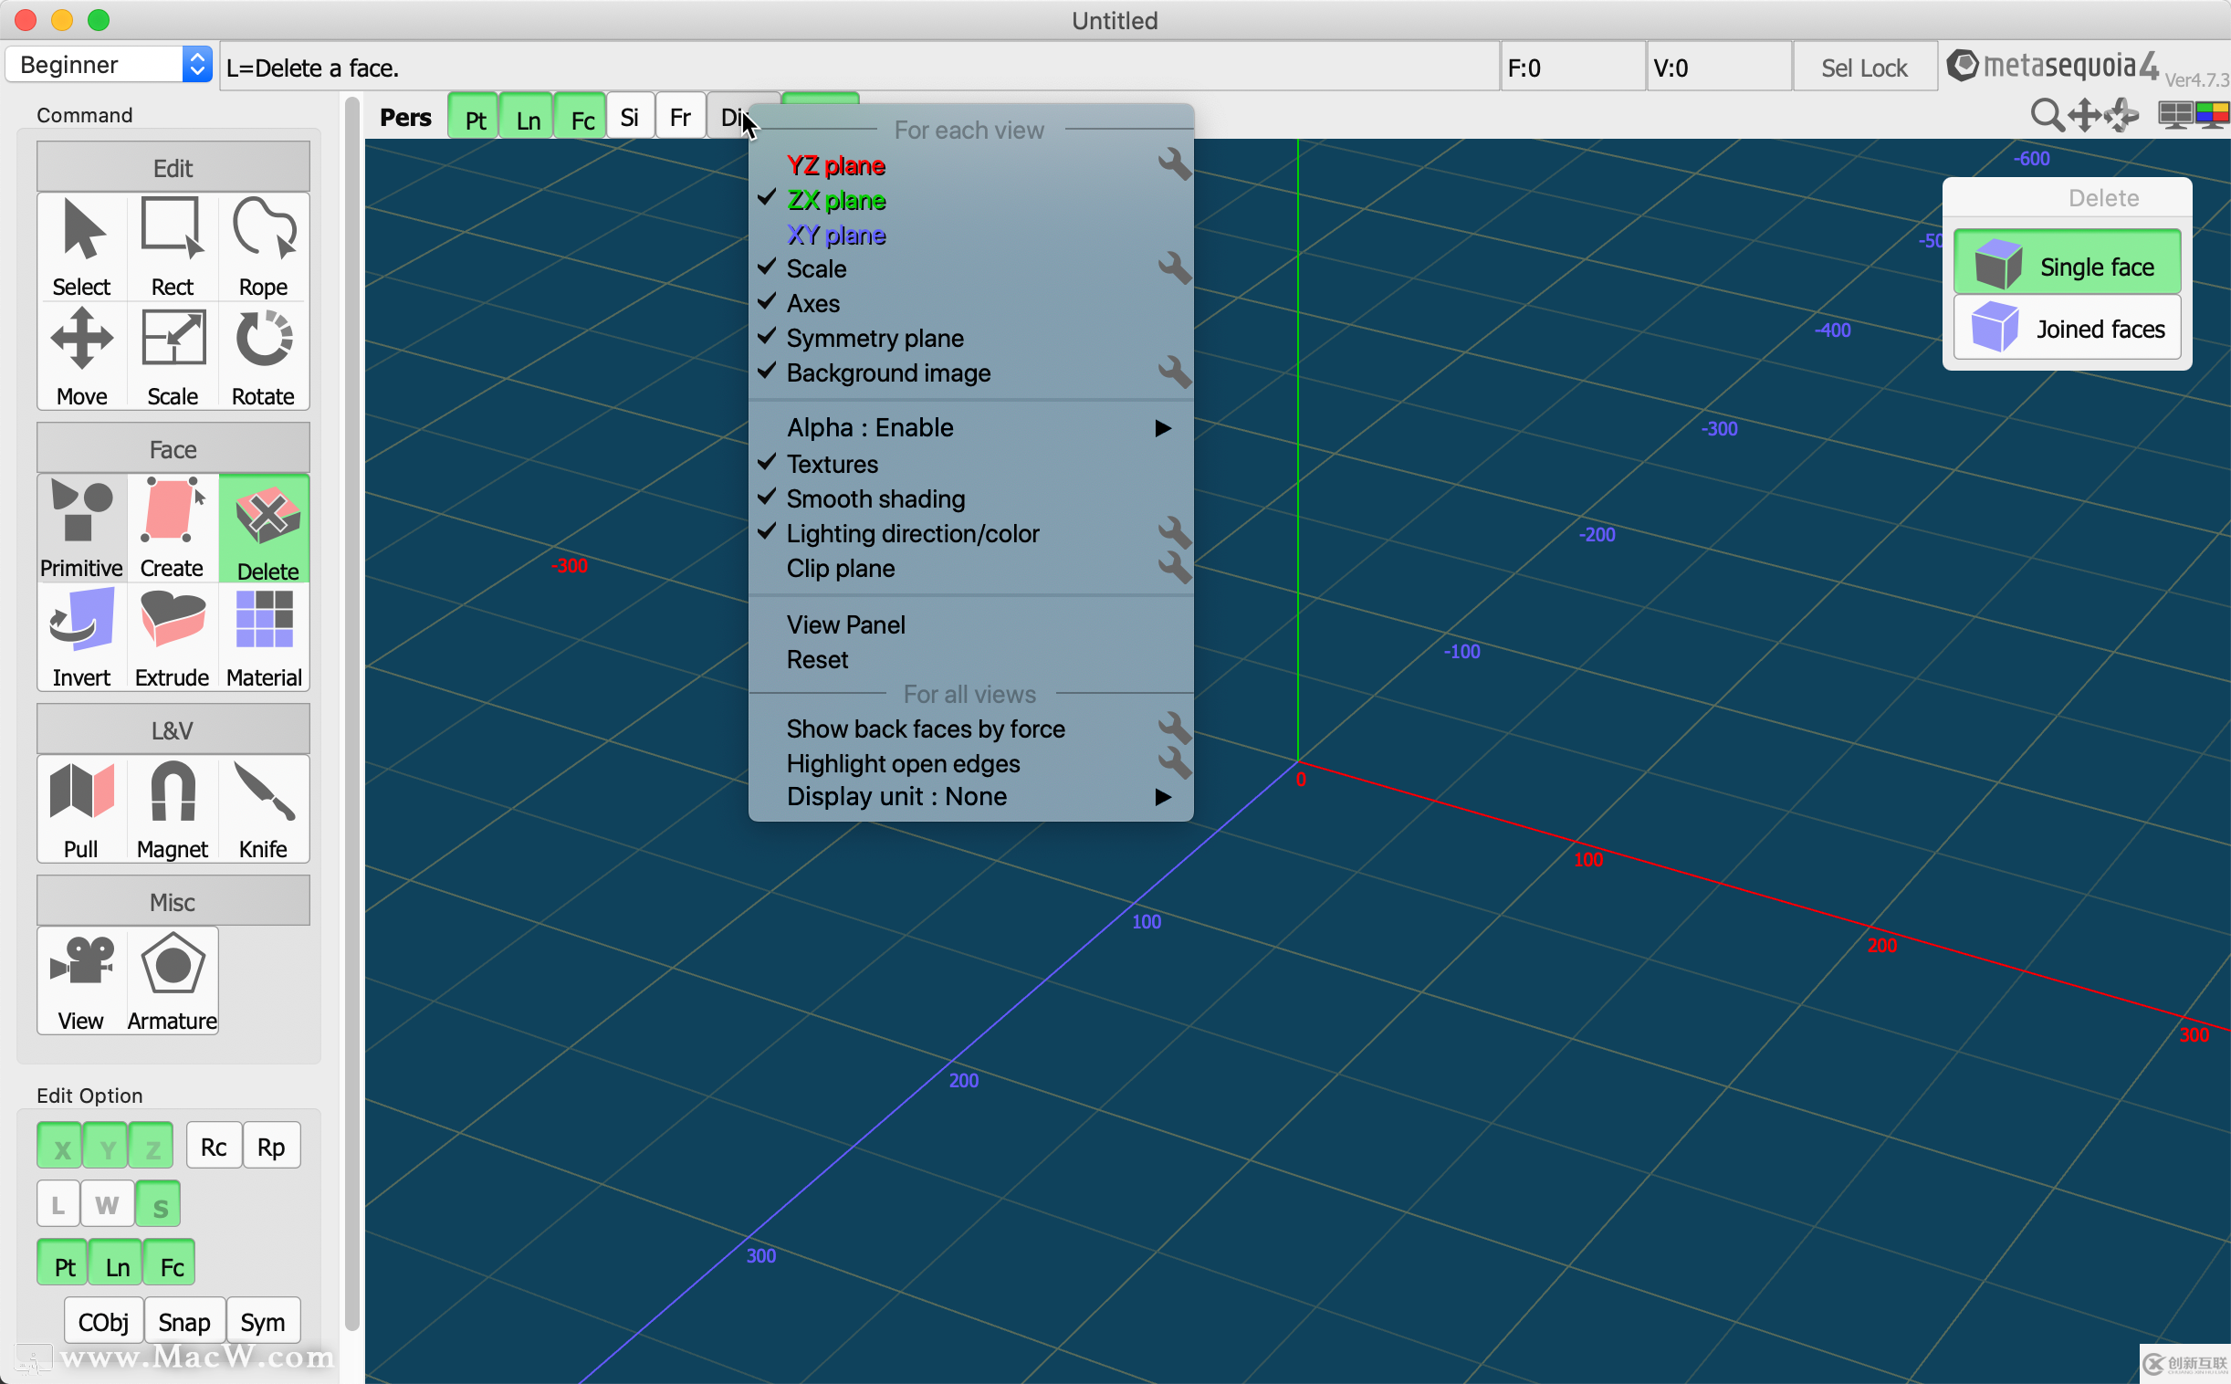Open the Primitive tool

[x=81, y=529]
